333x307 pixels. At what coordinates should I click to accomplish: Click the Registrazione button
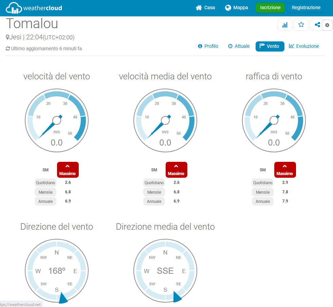(x=306, y=8)
